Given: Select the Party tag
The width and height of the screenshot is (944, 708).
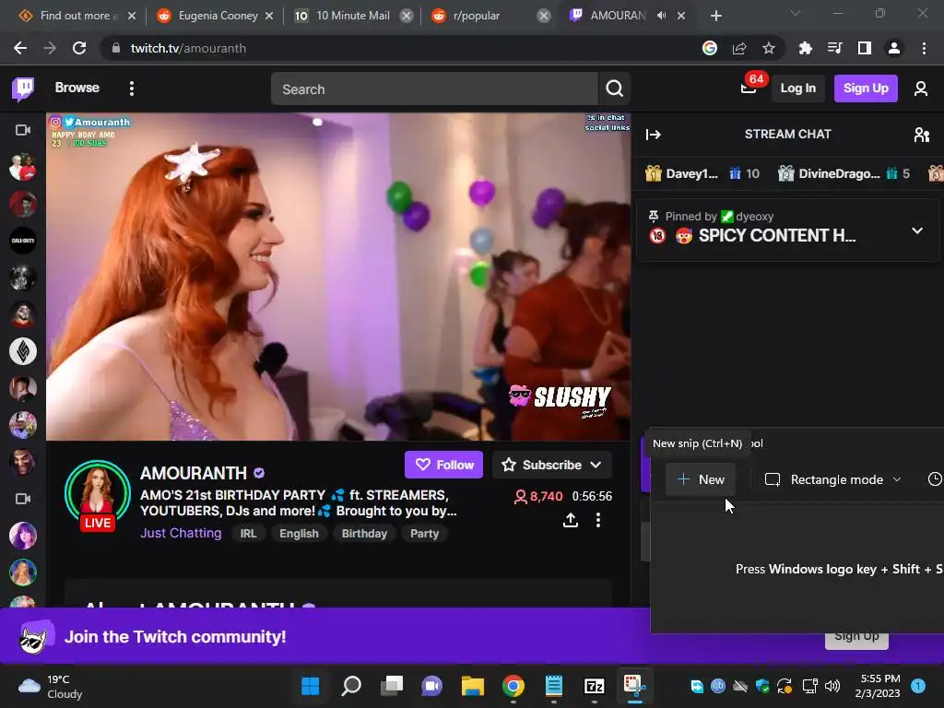Looking at the screenshot, I should [x=424, y=534].
